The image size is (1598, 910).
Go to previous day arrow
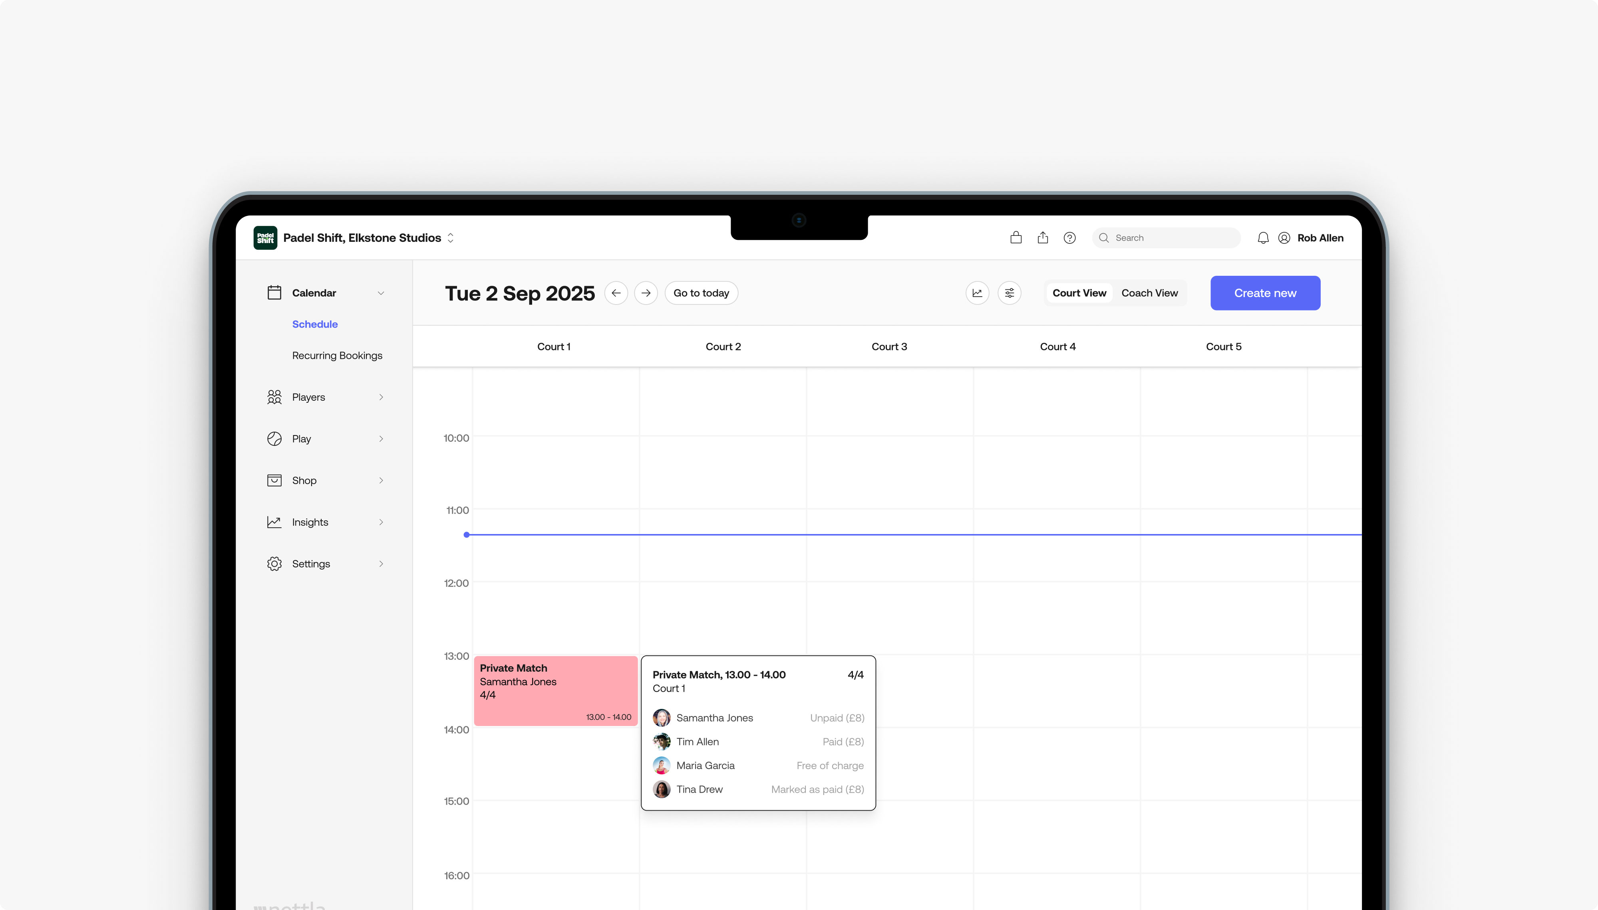coord(616,293)
